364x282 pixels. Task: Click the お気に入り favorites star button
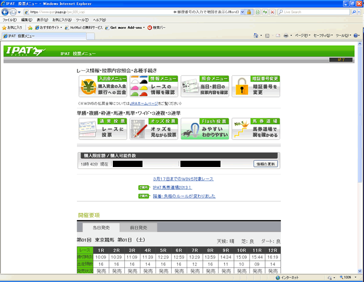point(12,28)
